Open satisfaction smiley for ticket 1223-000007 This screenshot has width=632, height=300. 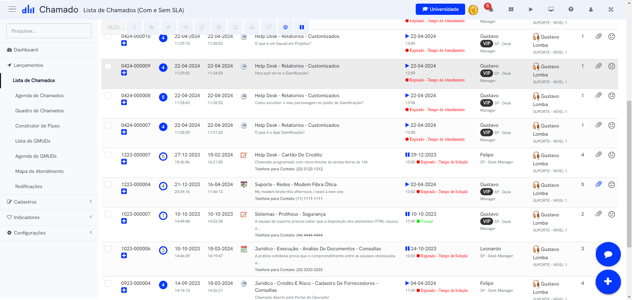612,155
